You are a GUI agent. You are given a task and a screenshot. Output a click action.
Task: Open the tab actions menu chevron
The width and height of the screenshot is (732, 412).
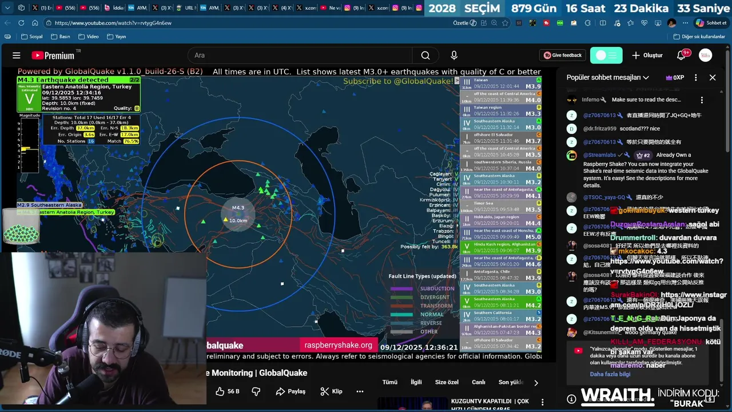pyautogui.click(x=7, y=8)
